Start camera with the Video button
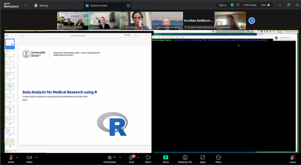The width and height of the screenshot is (301, 165). 29,158
